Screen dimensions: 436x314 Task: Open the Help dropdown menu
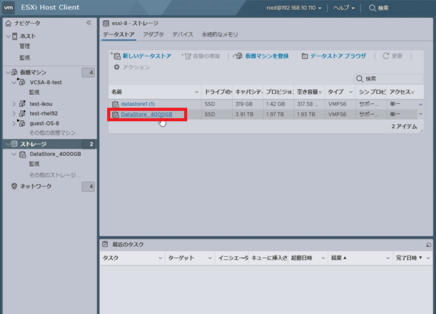pyautogui.click(x=344, y=8)
